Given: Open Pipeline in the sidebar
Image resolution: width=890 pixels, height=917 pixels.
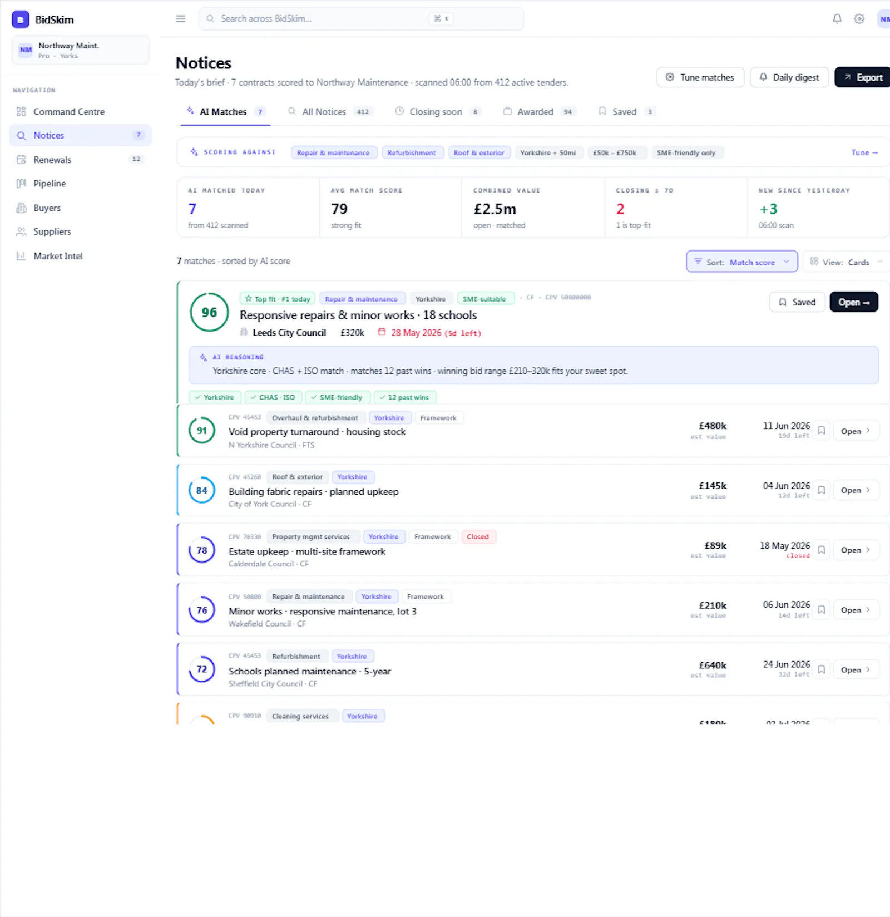Looking at the screenshot, I should (x=81, y=184).
